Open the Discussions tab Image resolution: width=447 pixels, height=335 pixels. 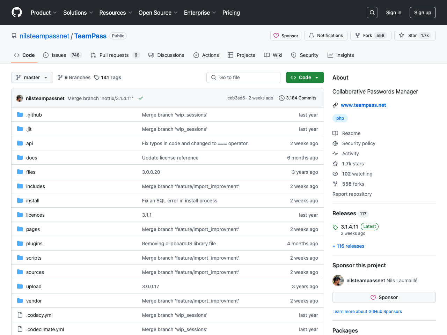coord(166,55)
